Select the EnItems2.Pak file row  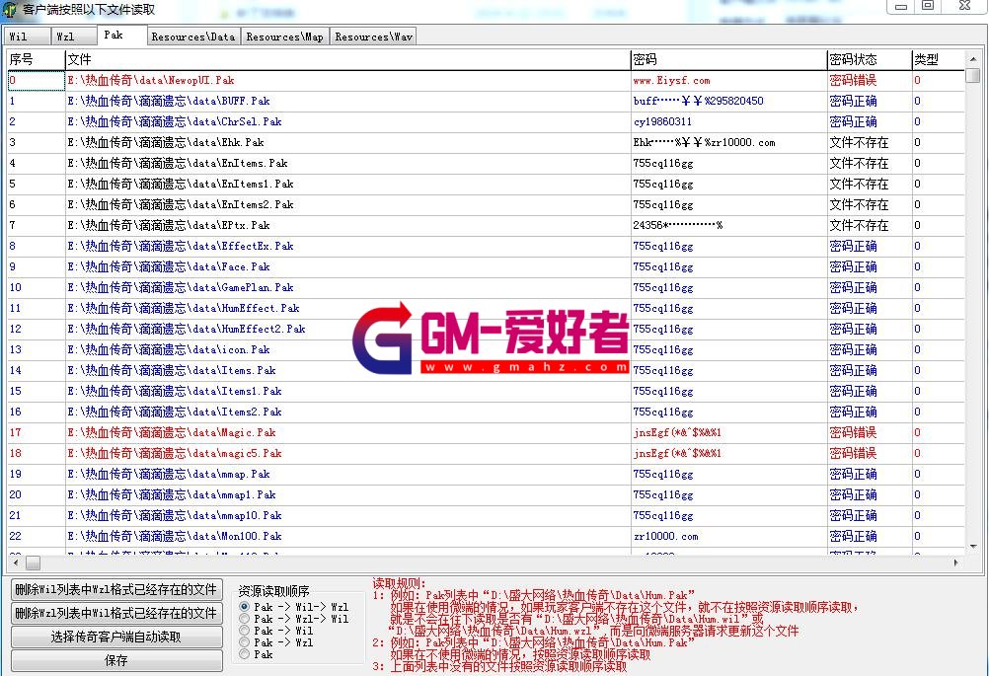pyautogui.click(x=485, y=205)
